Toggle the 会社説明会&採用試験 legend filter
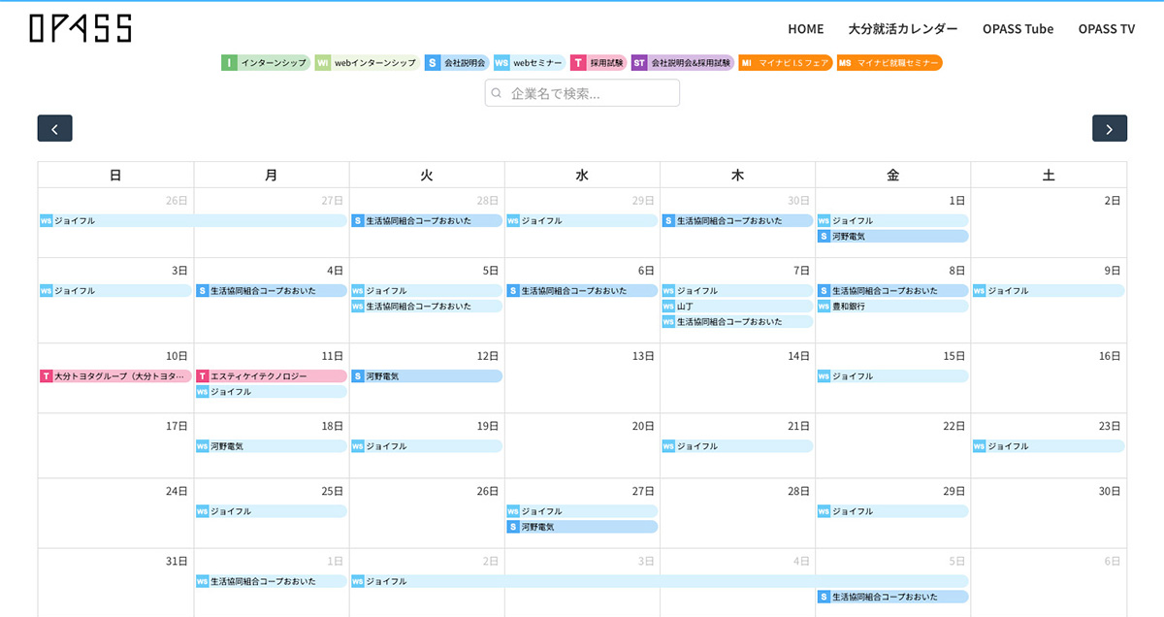 [x=682, y=63]
